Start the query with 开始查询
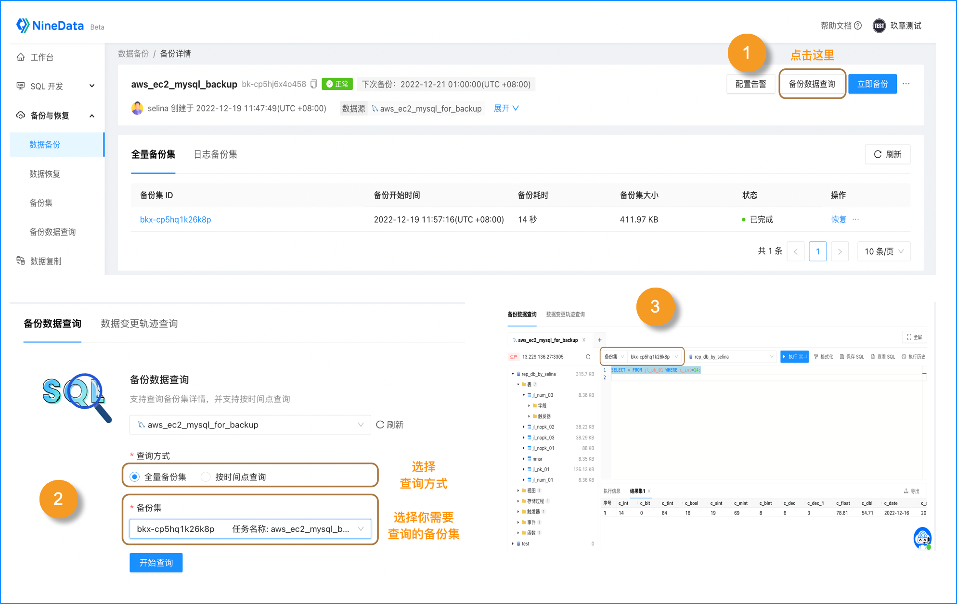957x604 pixels. tap(155, 563)
